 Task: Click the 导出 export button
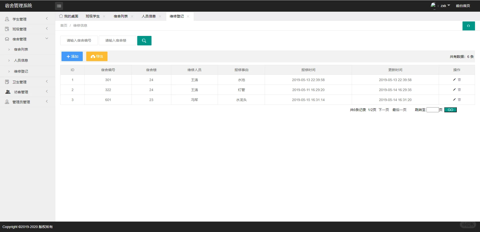pos(97,56)
